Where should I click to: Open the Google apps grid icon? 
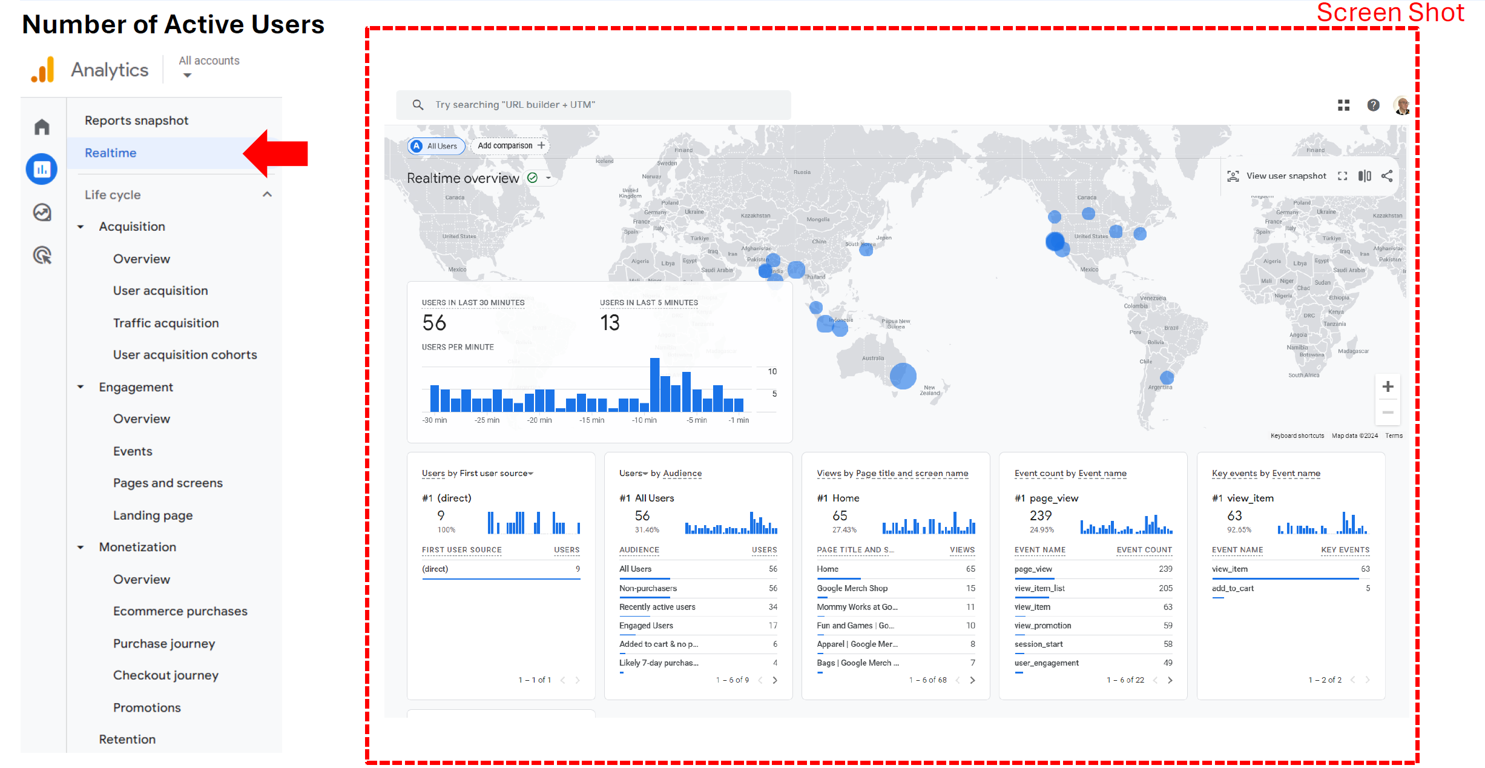pos(1343,105)
